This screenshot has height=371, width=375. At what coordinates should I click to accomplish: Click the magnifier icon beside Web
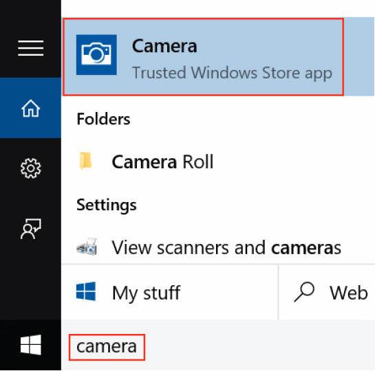304,291
